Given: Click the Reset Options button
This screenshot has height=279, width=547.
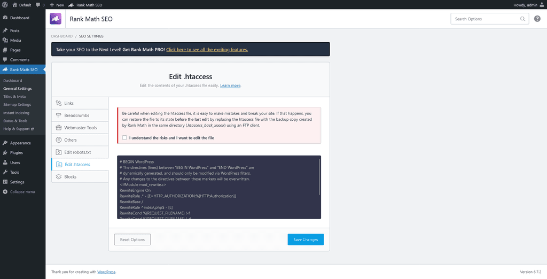Looking at the screenshot, I should [132, 239].
